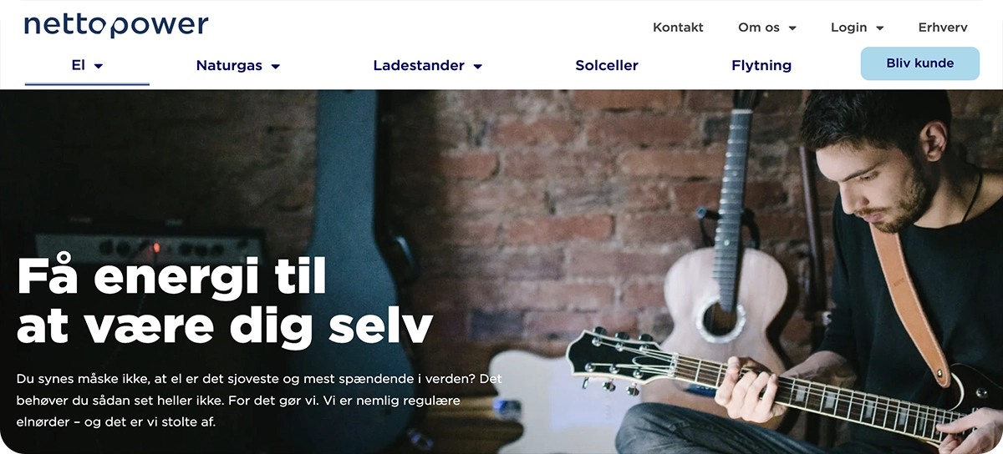Expand the arrow next to Om os

coord(792,28)
